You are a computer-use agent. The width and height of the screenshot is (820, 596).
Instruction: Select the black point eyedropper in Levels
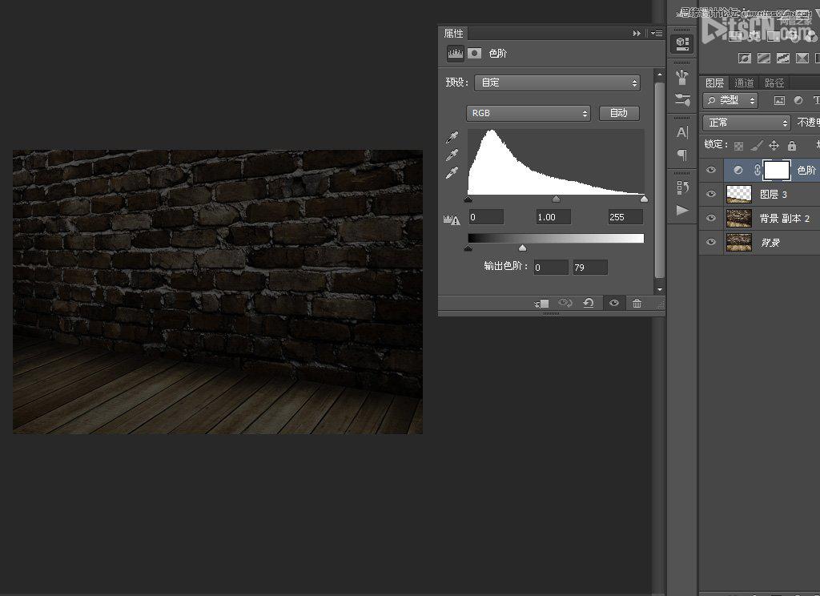(452, 138)
